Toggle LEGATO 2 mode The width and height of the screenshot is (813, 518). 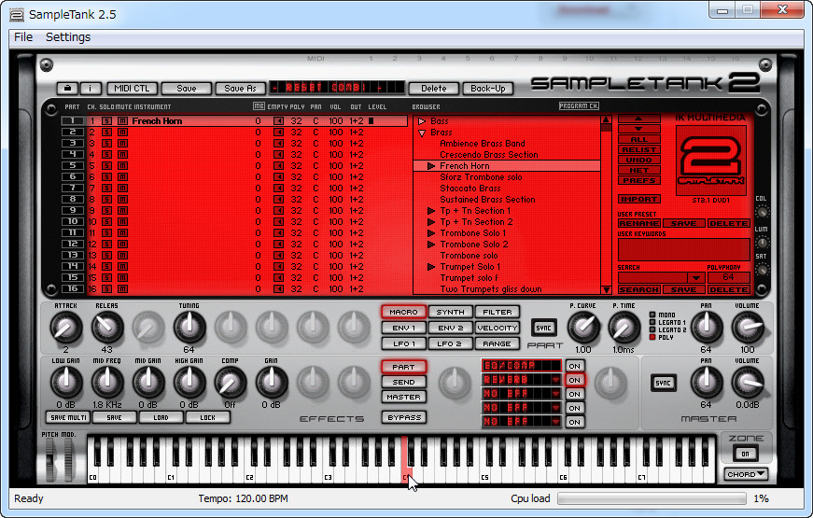tap(652, 329)
